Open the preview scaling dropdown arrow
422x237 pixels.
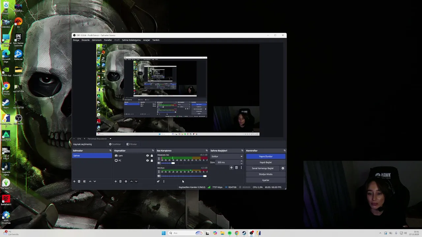coord(110,139)
